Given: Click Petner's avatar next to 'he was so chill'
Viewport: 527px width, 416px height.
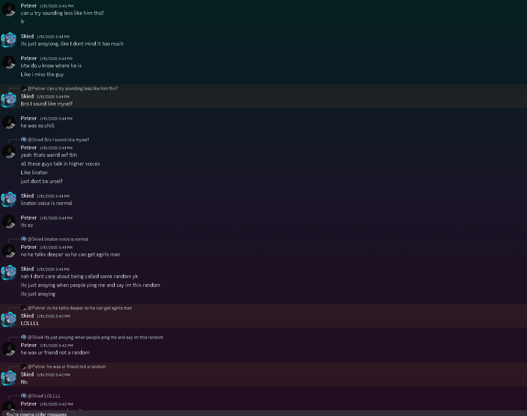Looking at the screenshot, I should coord(9,122).
